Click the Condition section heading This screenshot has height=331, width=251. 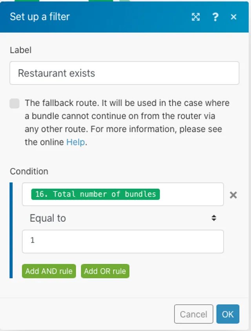pyautogui.click(x=29, y=171)
